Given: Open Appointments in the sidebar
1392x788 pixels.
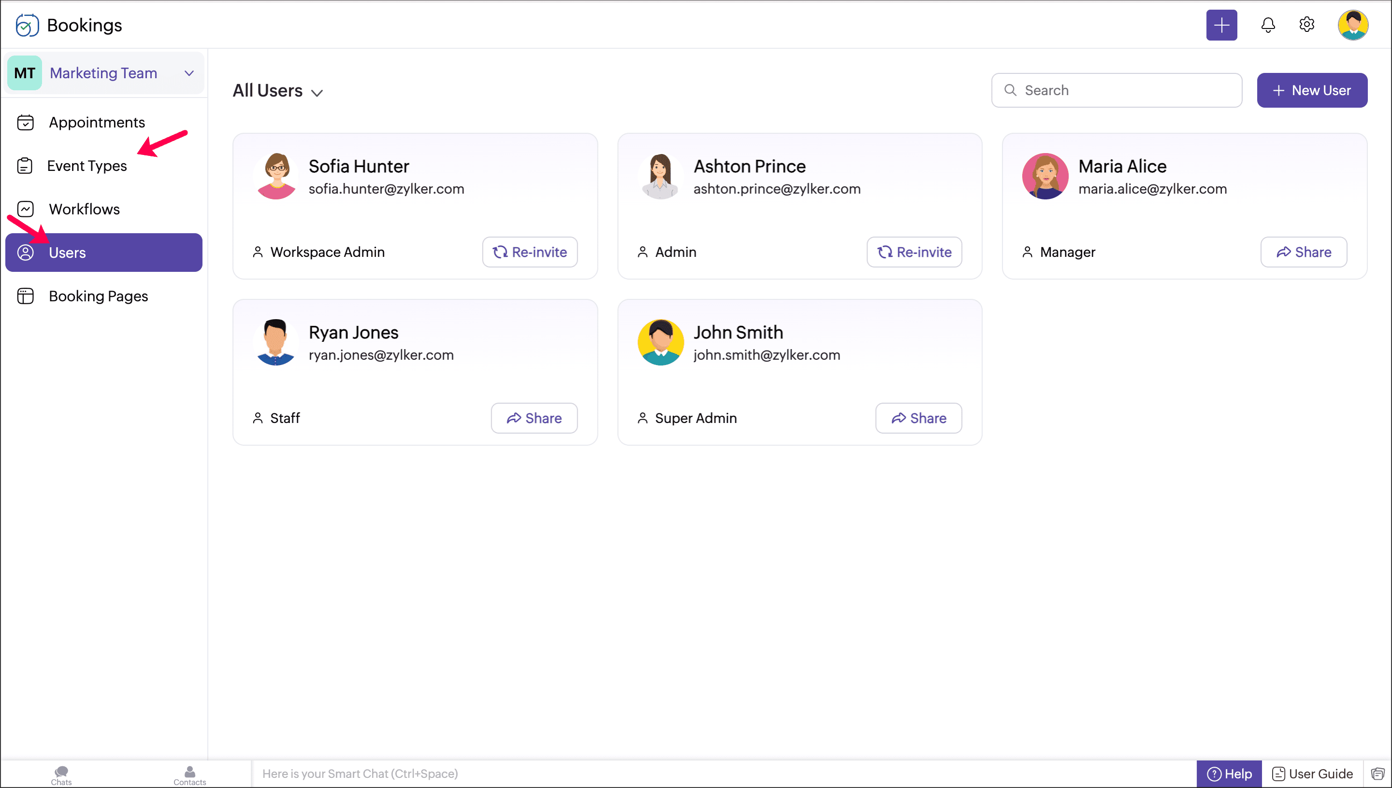Looking at the screenshot, I should [x=97, y=122].
